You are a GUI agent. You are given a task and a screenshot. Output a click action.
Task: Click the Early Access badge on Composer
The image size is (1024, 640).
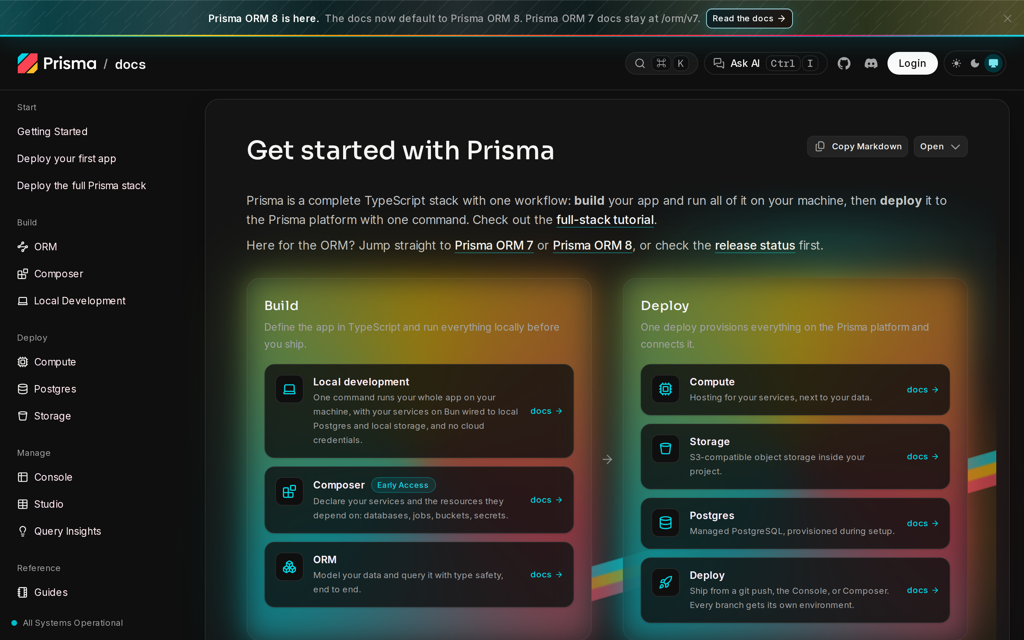pyautogui.click(x=403, y=485)
